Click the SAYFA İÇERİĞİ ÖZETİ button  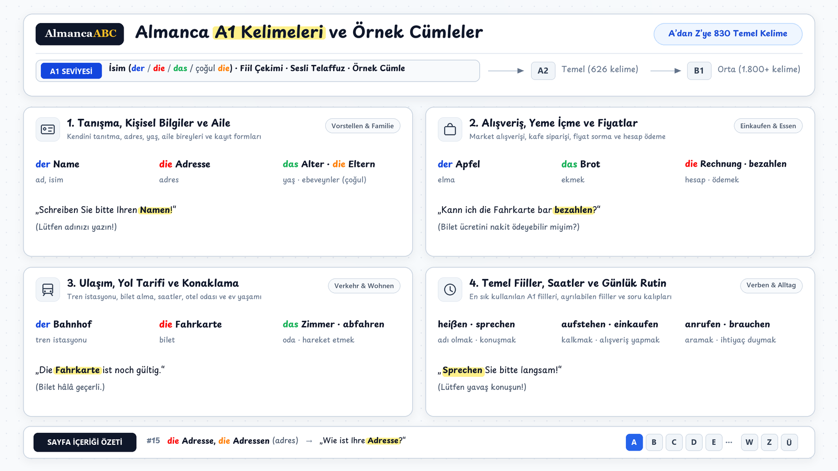[85, 442]
